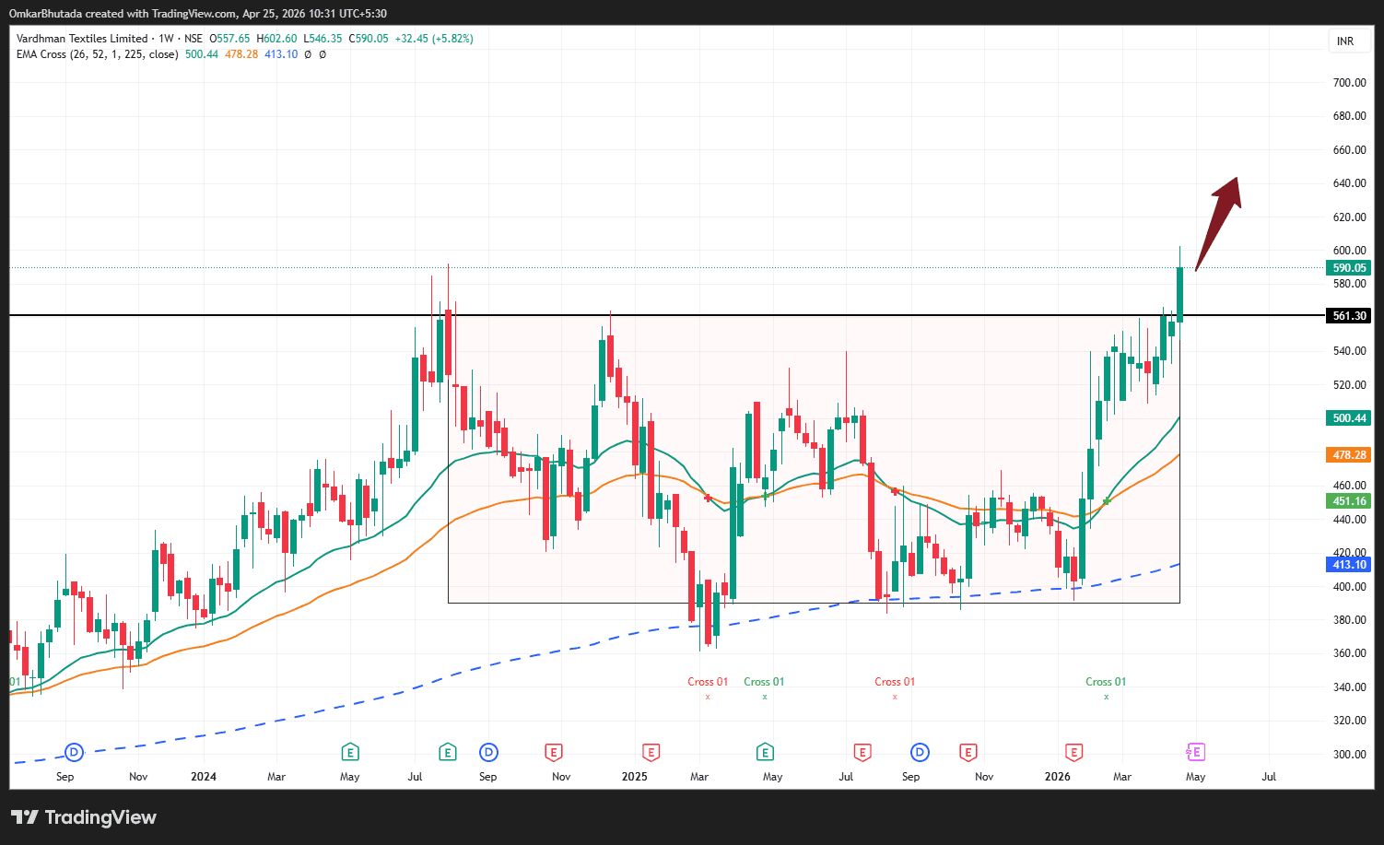Select the green 451.16 price axis label
Screen dimensions: 1384x845
point(1349,501)
